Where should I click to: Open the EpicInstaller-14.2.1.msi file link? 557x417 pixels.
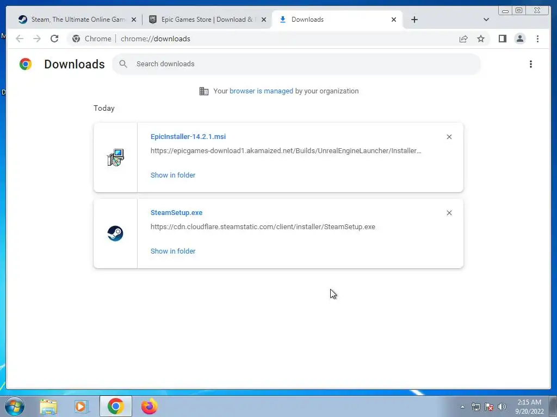point(188,136)
